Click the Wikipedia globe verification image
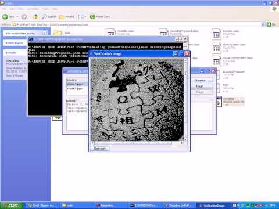Screen dimensions: 279x209 click(137, 100)
